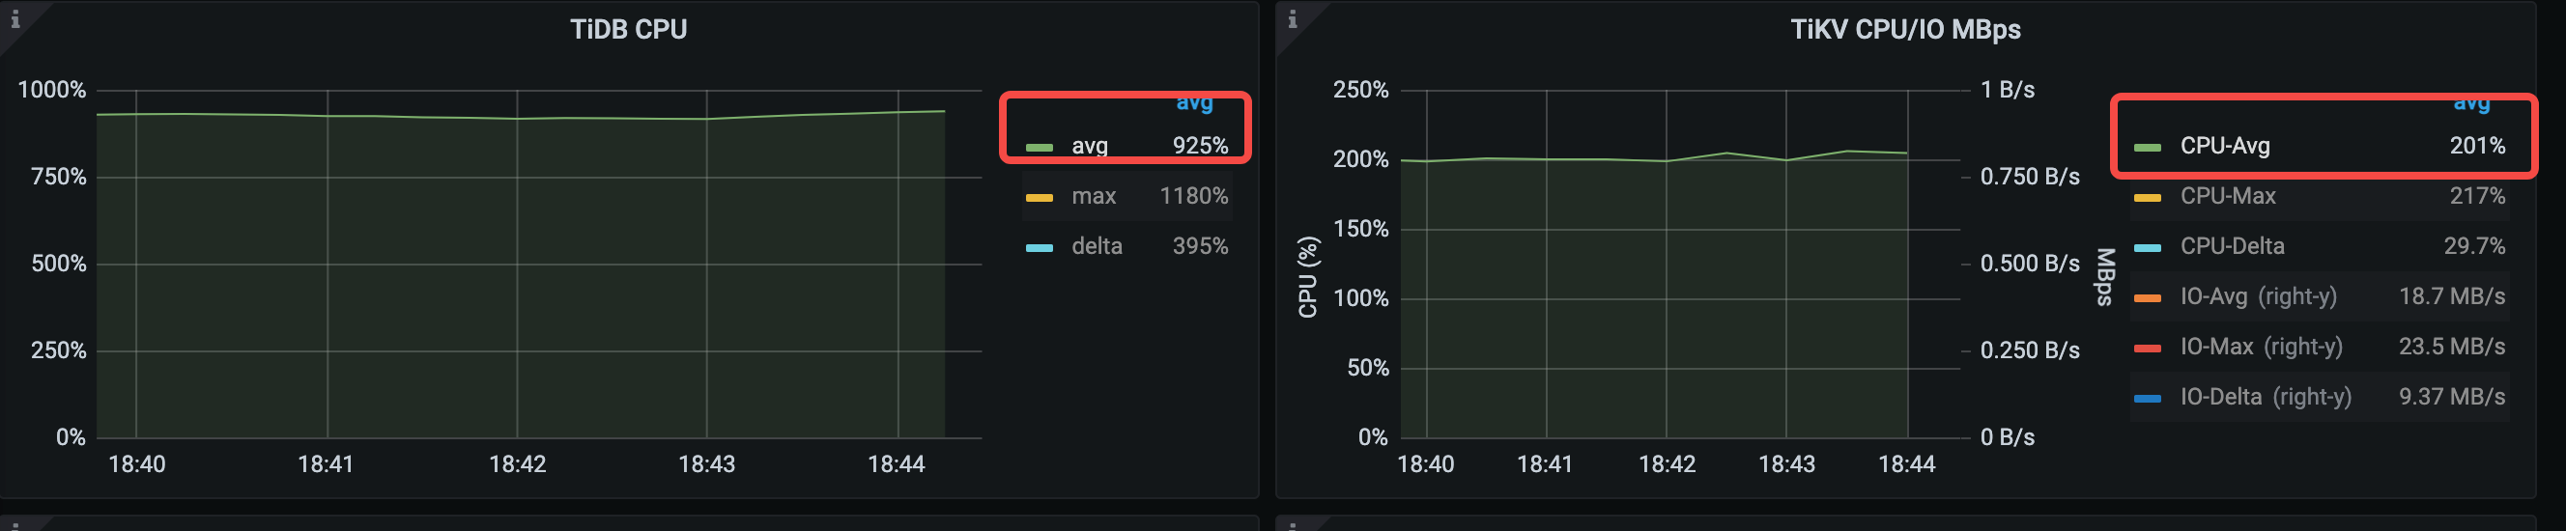Click the yellow max series color swatch
Image resolution: width=2566 pixels, height=531 pixels.
[x=1039, y=197]
